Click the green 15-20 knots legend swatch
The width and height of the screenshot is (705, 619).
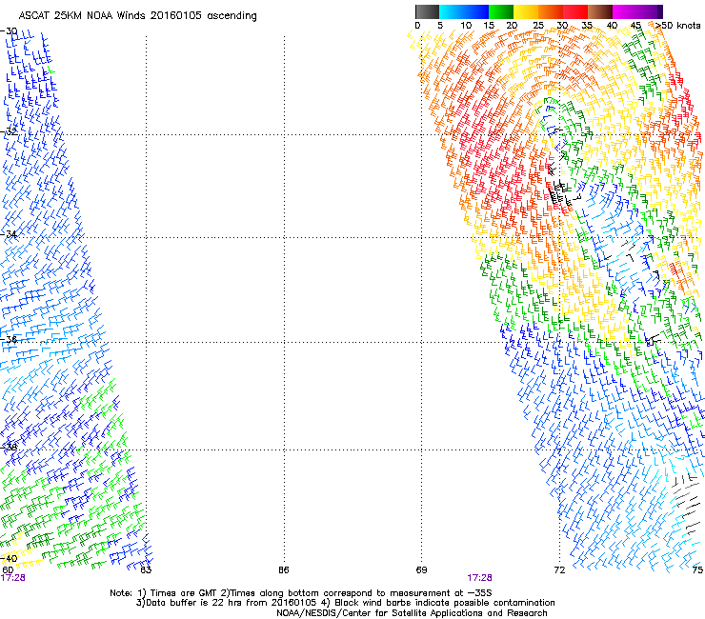click(x=501, y=11)
